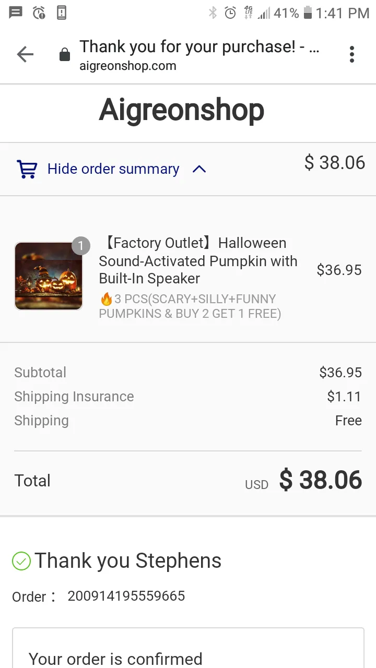
Task: Tap the alarm clock status icon
Action: click(x=230, y=13)
